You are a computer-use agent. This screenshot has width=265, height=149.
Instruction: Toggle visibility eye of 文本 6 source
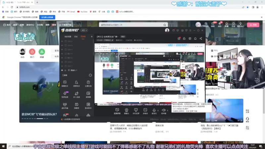tap(62, 49)
